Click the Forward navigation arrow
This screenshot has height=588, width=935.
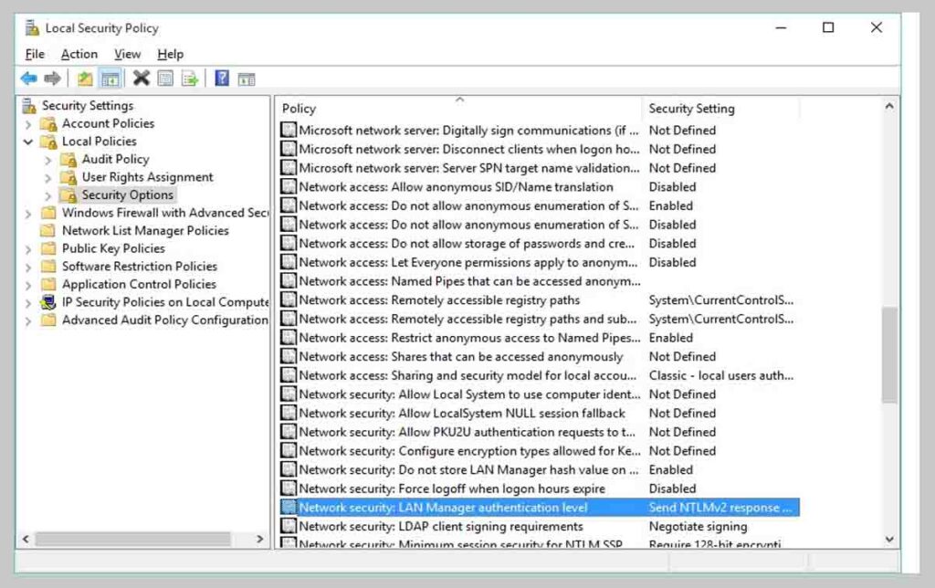click(x=53, y=78)
